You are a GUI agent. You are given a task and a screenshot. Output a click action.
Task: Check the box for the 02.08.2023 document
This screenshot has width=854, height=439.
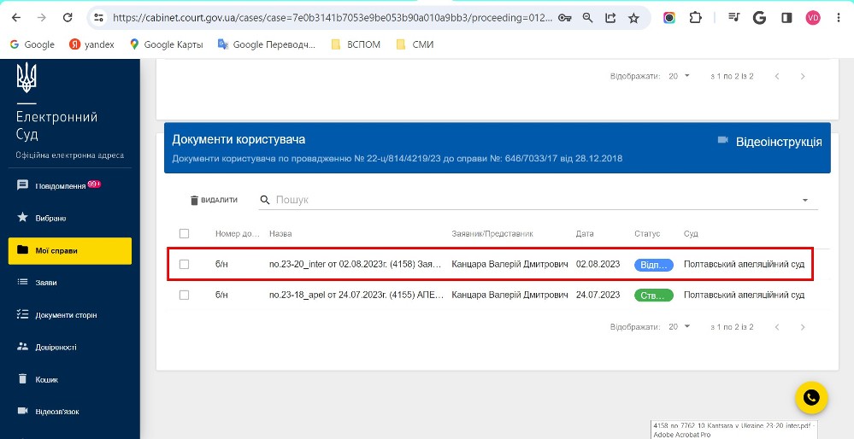coord(184,265)
